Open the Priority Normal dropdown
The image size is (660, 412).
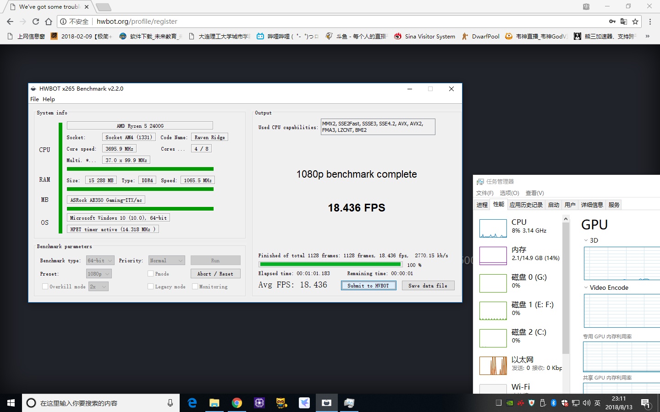click(167, 260)
